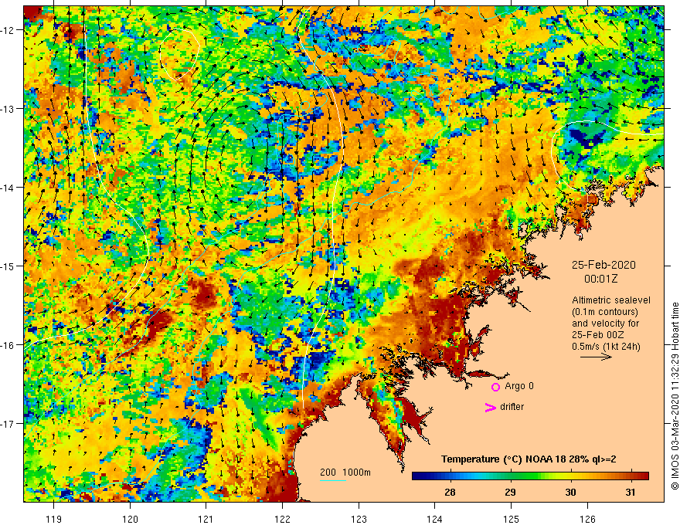Click the '200 1000m' depth legend text
The image size is (680, 525).
[x=345, y=472]
